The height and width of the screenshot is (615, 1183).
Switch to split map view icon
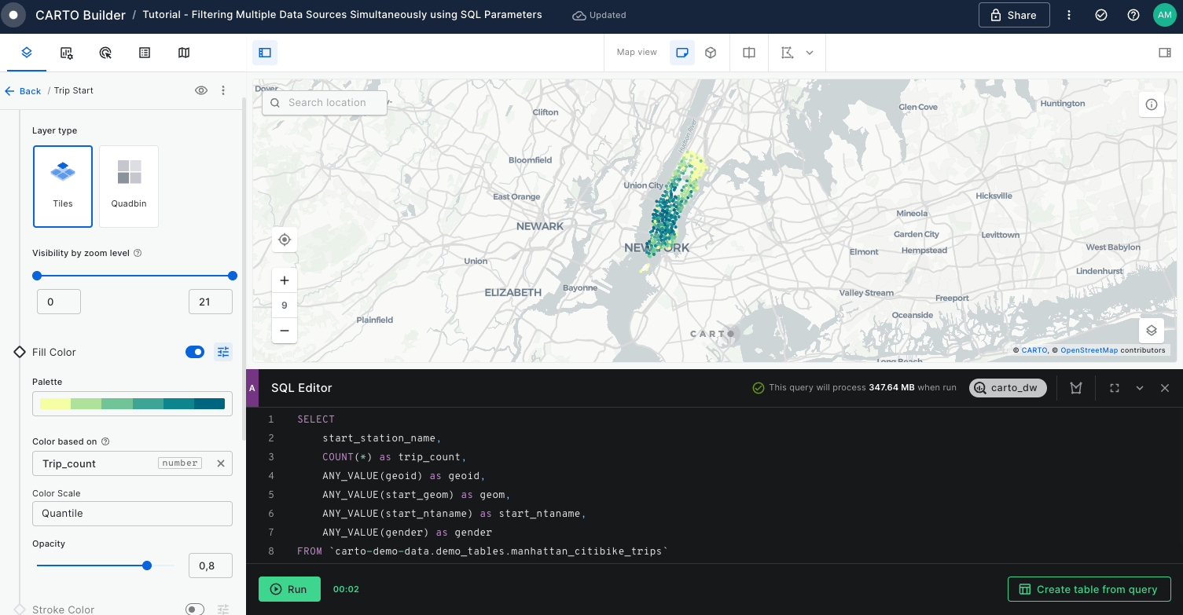tap(749, 53)
